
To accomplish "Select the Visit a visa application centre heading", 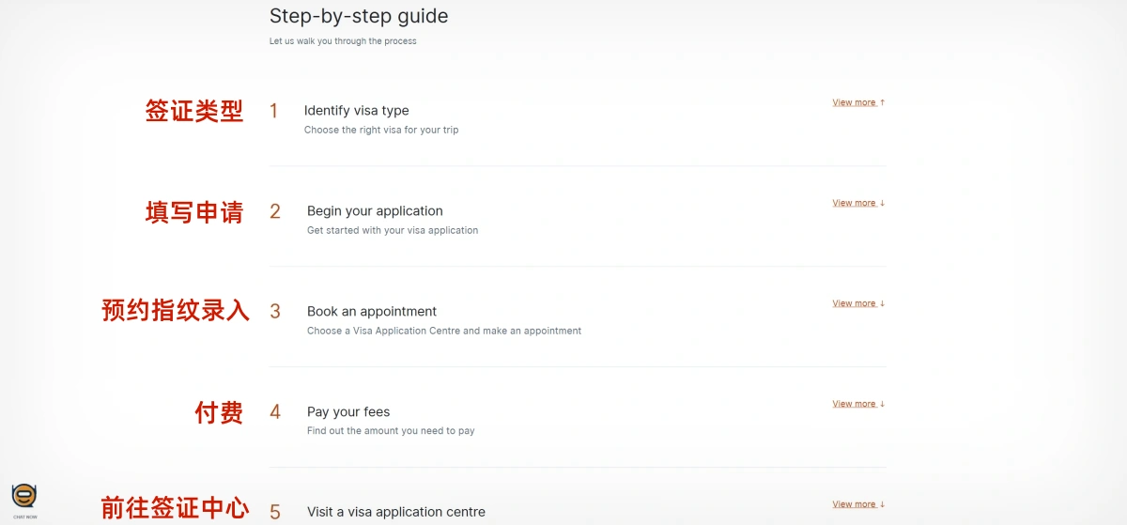I will click(396, 512).
